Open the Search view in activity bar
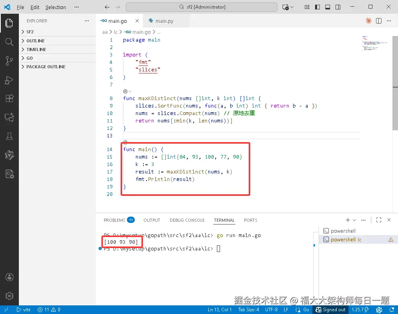Screen dimensions: 398x314 9,42
